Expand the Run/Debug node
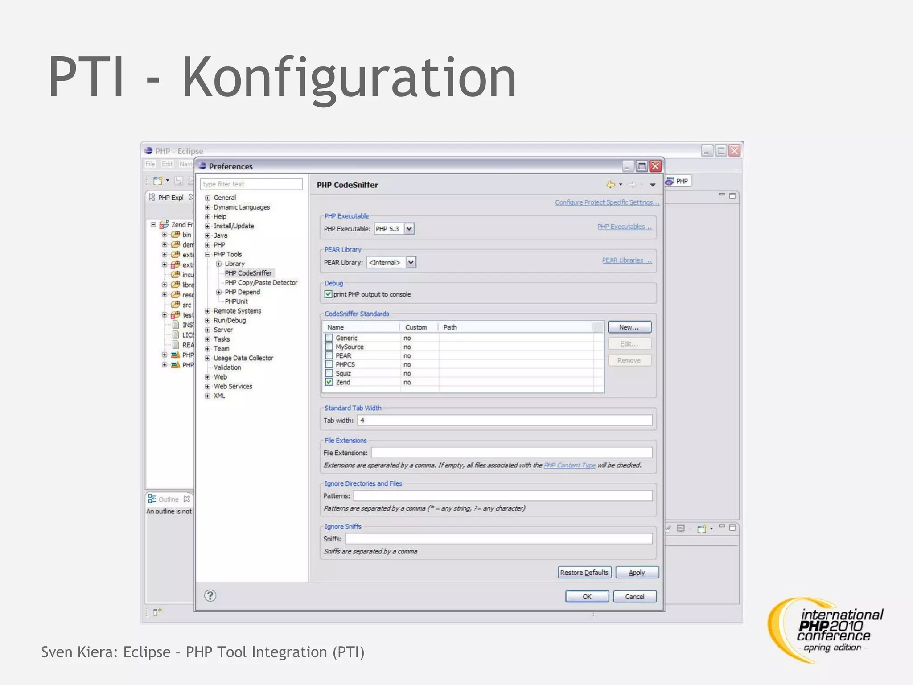This screenshot has height=685, width=913. [x=208, y=320]
